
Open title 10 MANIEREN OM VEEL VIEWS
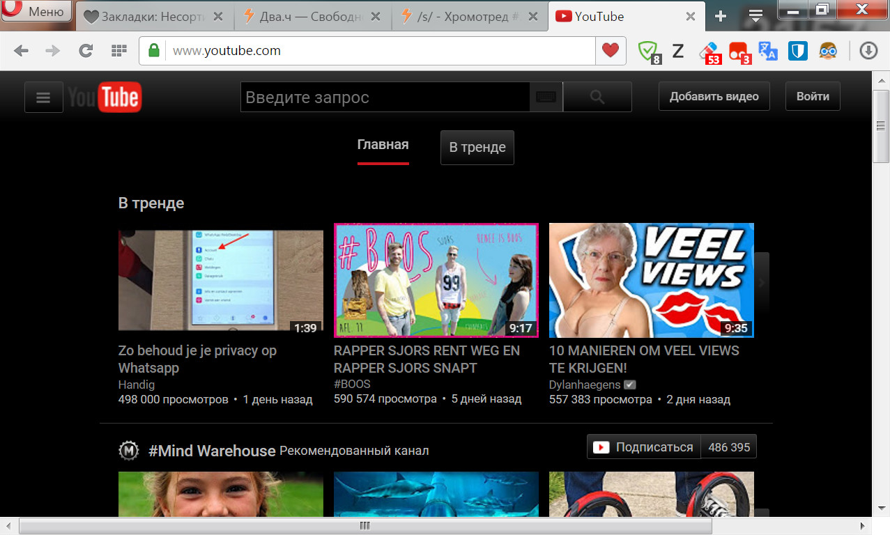click(x=644, y=359)
